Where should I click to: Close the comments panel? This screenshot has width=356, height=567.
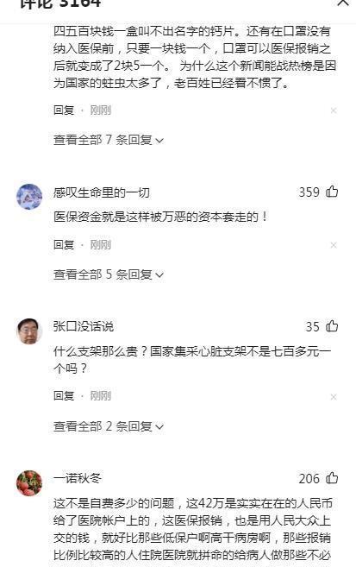coord(343,3)
